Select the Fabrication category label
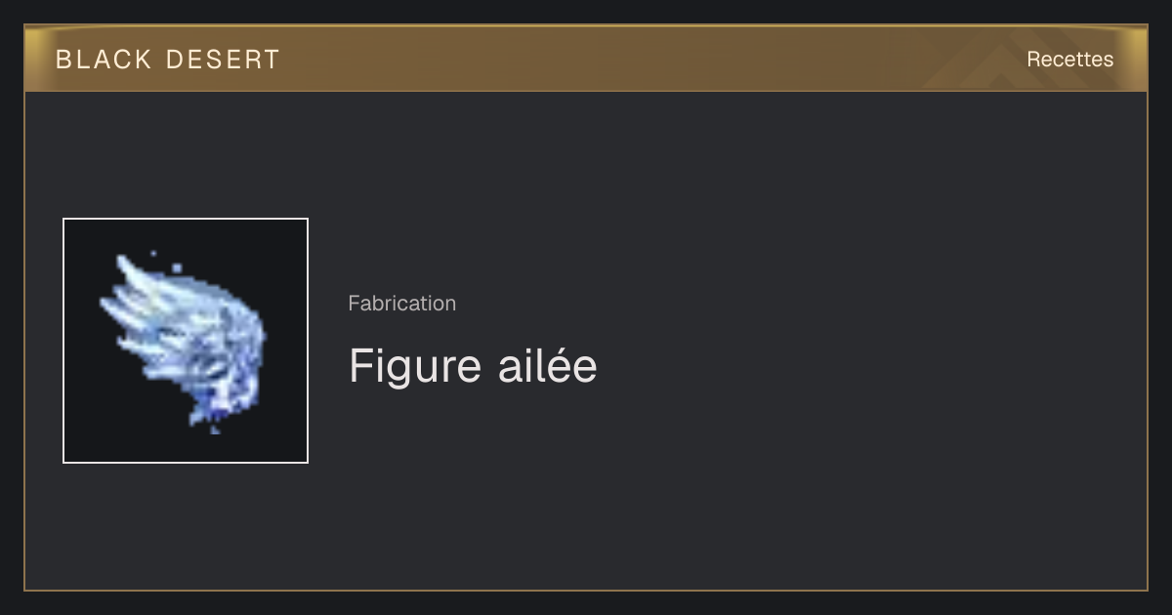The height and width of the screenshot is (615, 1172). (401, 304)
